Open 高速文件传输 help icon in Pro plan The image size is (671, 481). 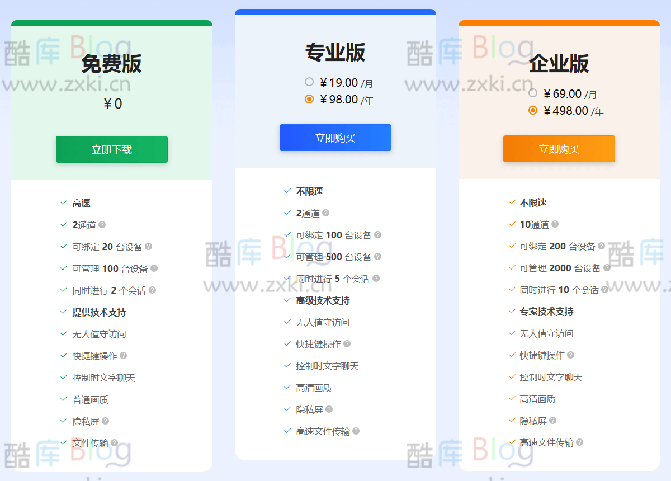pyautogui.click(x=357, y=431)
